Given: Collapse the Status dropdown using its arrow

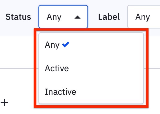Looking at the screenshot, I should pos(78,17).
